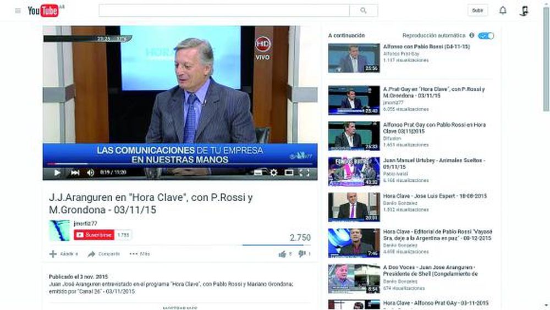Like the video with thumbs up
Screen dimensions: 550x310
[x=283, y=254]
